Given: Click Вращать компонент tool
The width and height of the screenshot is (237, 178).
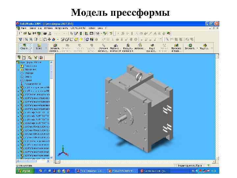Looking at the screenshot, I should point(128,48).
